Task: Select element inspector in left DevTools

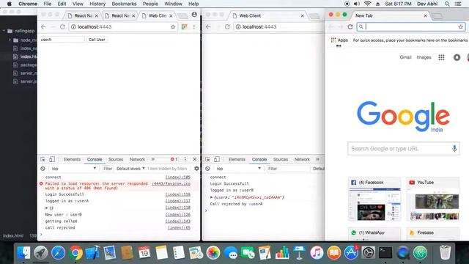Action: point(43,159)
